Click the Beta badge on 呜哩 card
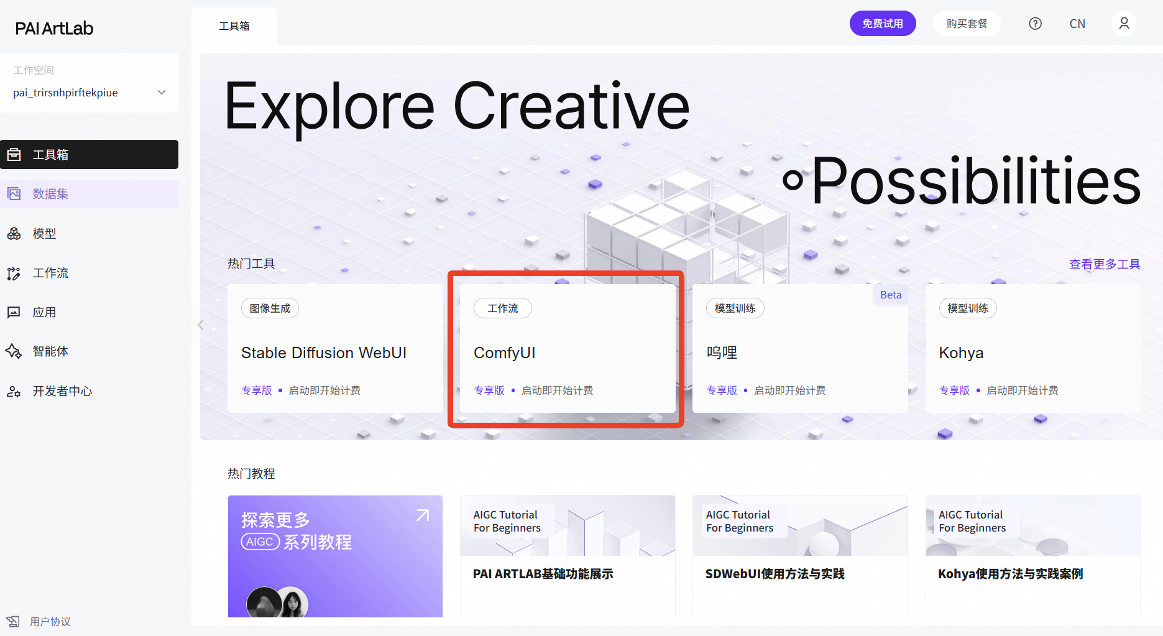Screen dimensions: 1163x636 click(x=891, y=295)
